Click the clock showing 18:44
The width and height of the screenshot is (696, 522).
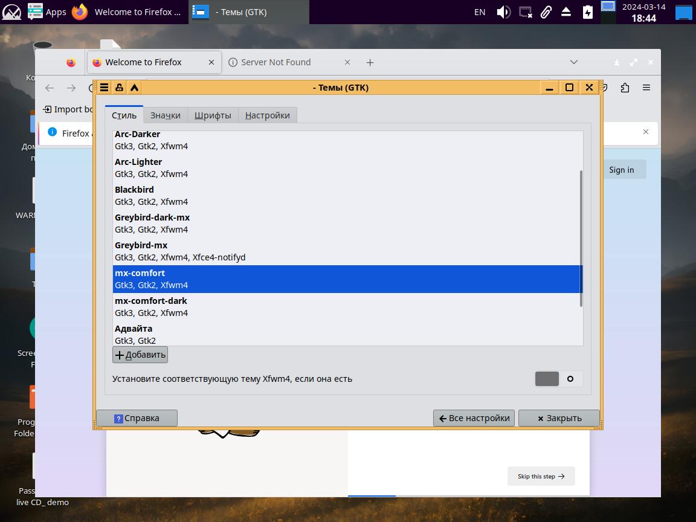click(643, 18)
